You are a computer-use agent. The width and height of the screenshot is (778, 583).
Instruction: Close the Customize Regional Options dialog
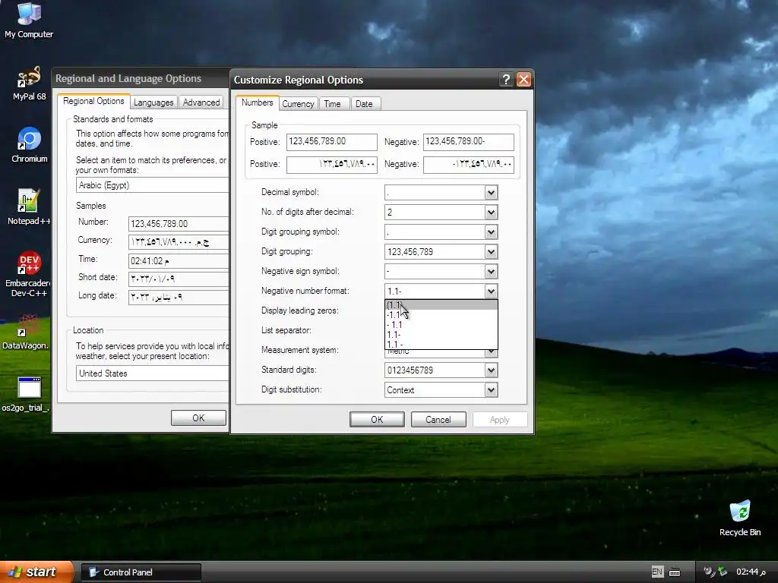point(523,79)
